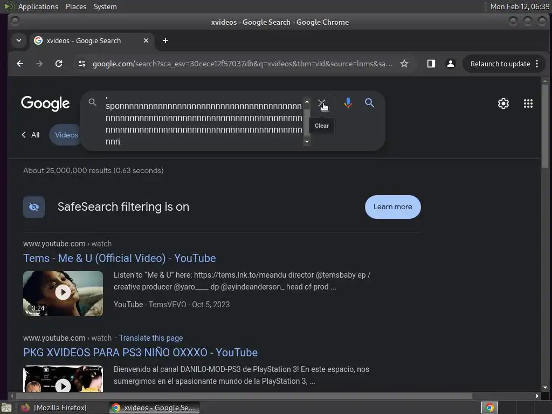The height and width of the screenshot is (414, 552).
Task: Click the left magnifier in search box
Action: pyautogui.click(x=92, y=102)
